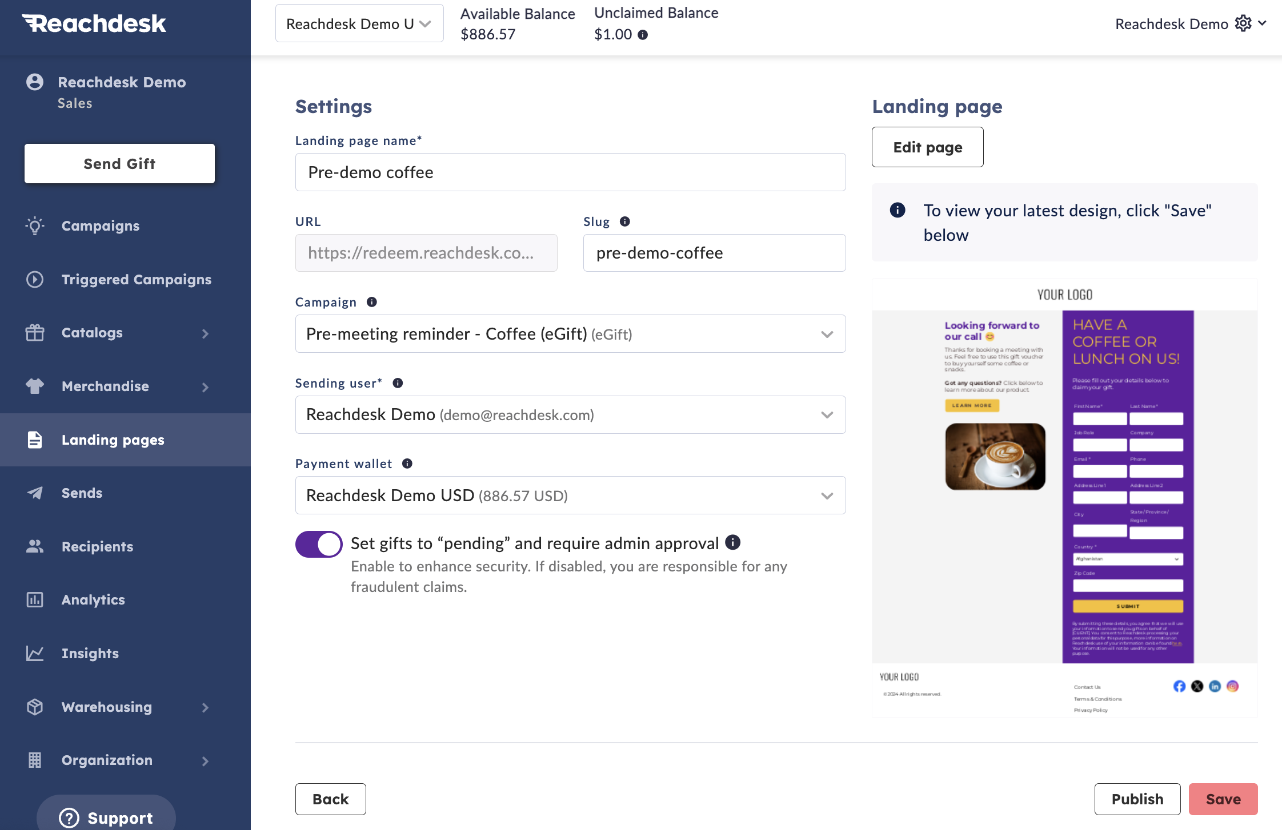The width and height of the screenshot is (1282, 830).
Task: Click the Back button
Action: pyautogui.click(x=330, y=799)
